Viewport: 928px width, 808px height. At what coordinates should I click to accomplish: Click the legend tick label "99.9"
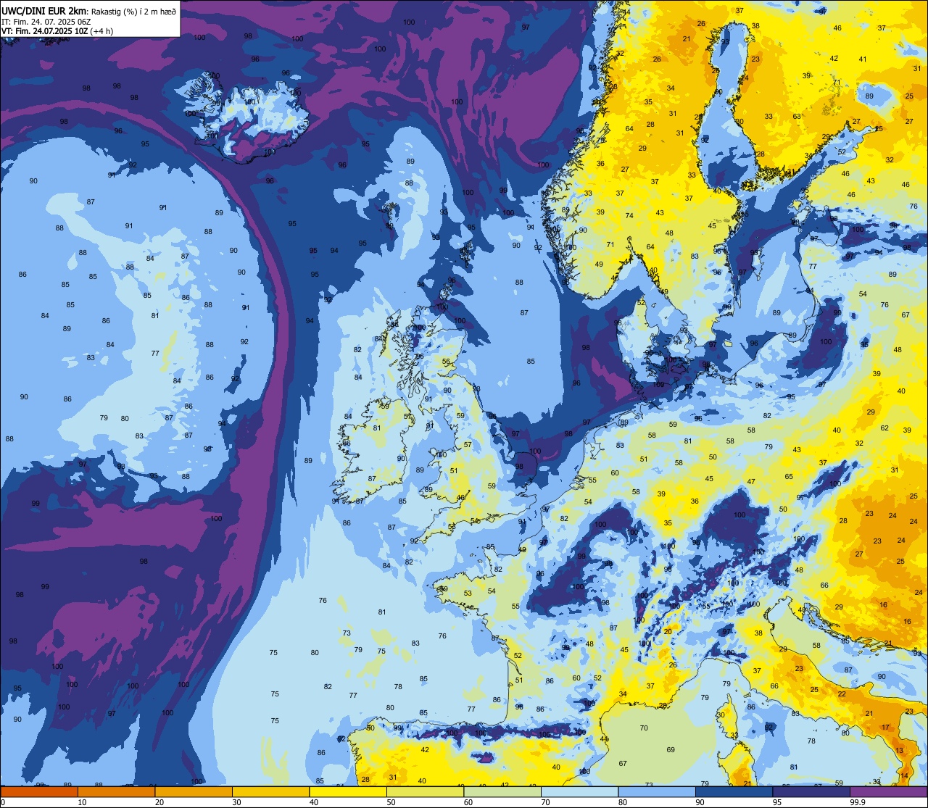pos(858,802)
